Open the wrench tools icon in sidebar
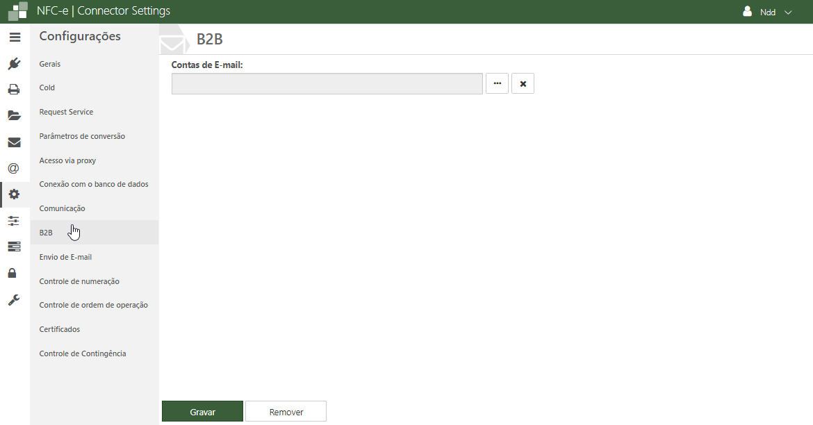The height and width of the screenshot is (425, 813). [14, 299]
